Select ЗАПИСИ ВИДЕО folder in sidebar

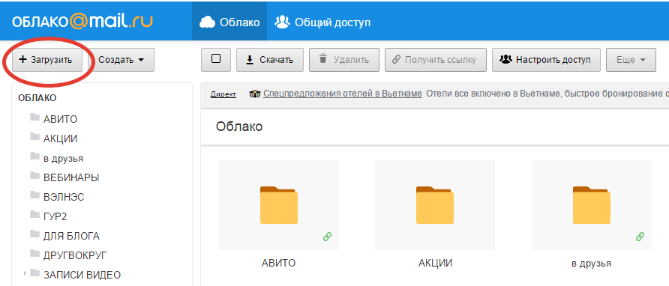(82, 275)
